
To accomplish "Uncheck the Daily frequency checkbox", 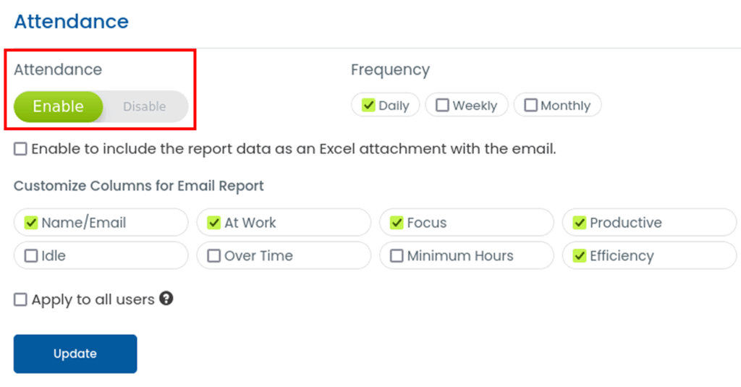I will 369,106.
